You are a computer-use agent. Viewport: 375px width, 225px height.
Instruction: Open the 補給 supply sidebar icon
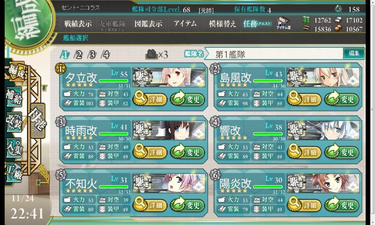[15, 97]
